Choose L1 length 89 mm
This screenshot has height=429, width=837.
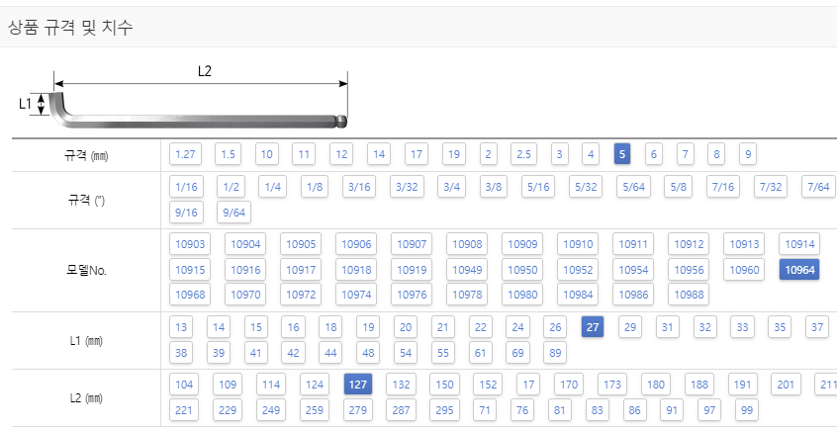pyautogui.click(x=555, y=353)
